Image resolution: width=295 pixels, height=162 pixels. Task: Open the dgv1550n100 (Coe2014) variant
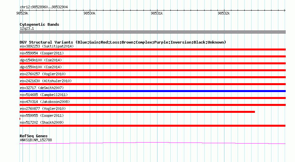coord(41,67)
